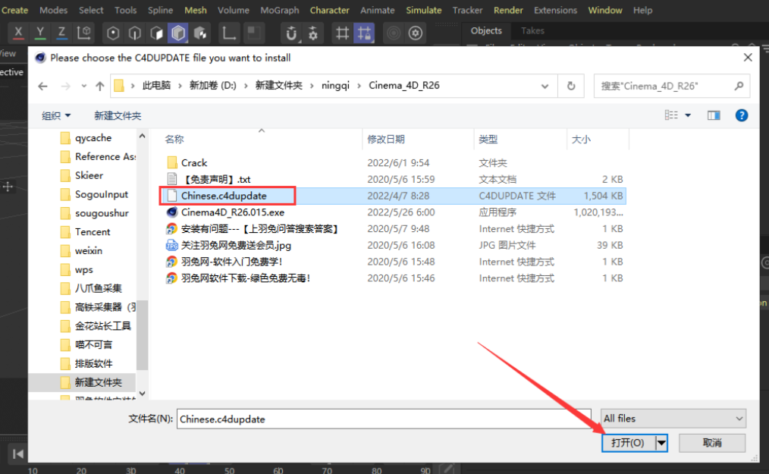Refresh the current folder
This screenshot has height=474, width=769.
click(x=571, y=86)
